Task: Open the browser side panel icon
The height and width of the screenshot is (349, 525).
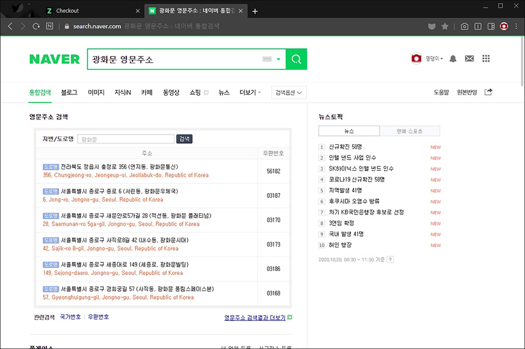Action: [x=478, y=26]
